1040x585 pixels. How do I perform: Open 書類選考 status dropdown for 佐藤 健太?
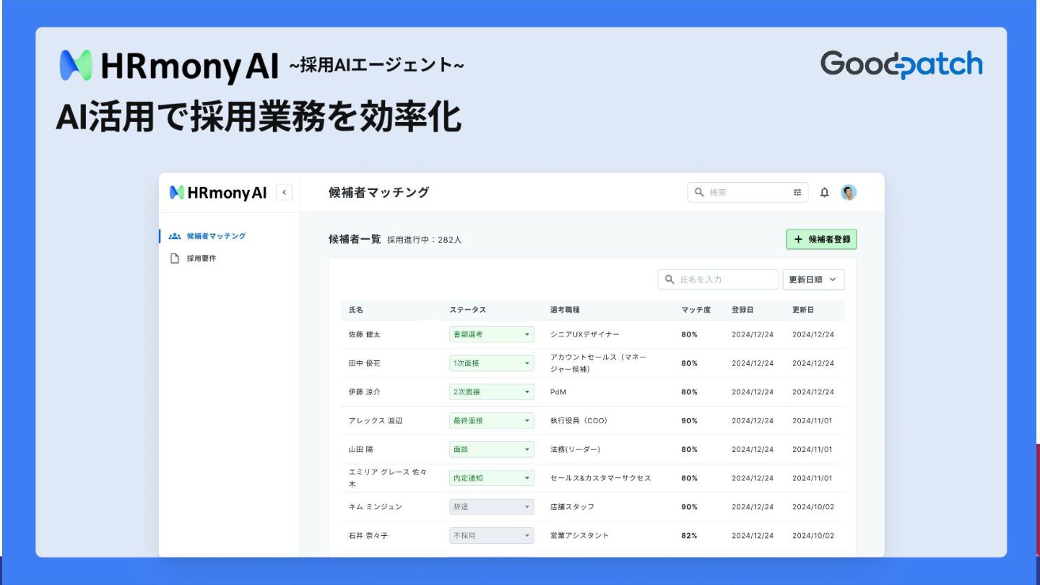491,334
